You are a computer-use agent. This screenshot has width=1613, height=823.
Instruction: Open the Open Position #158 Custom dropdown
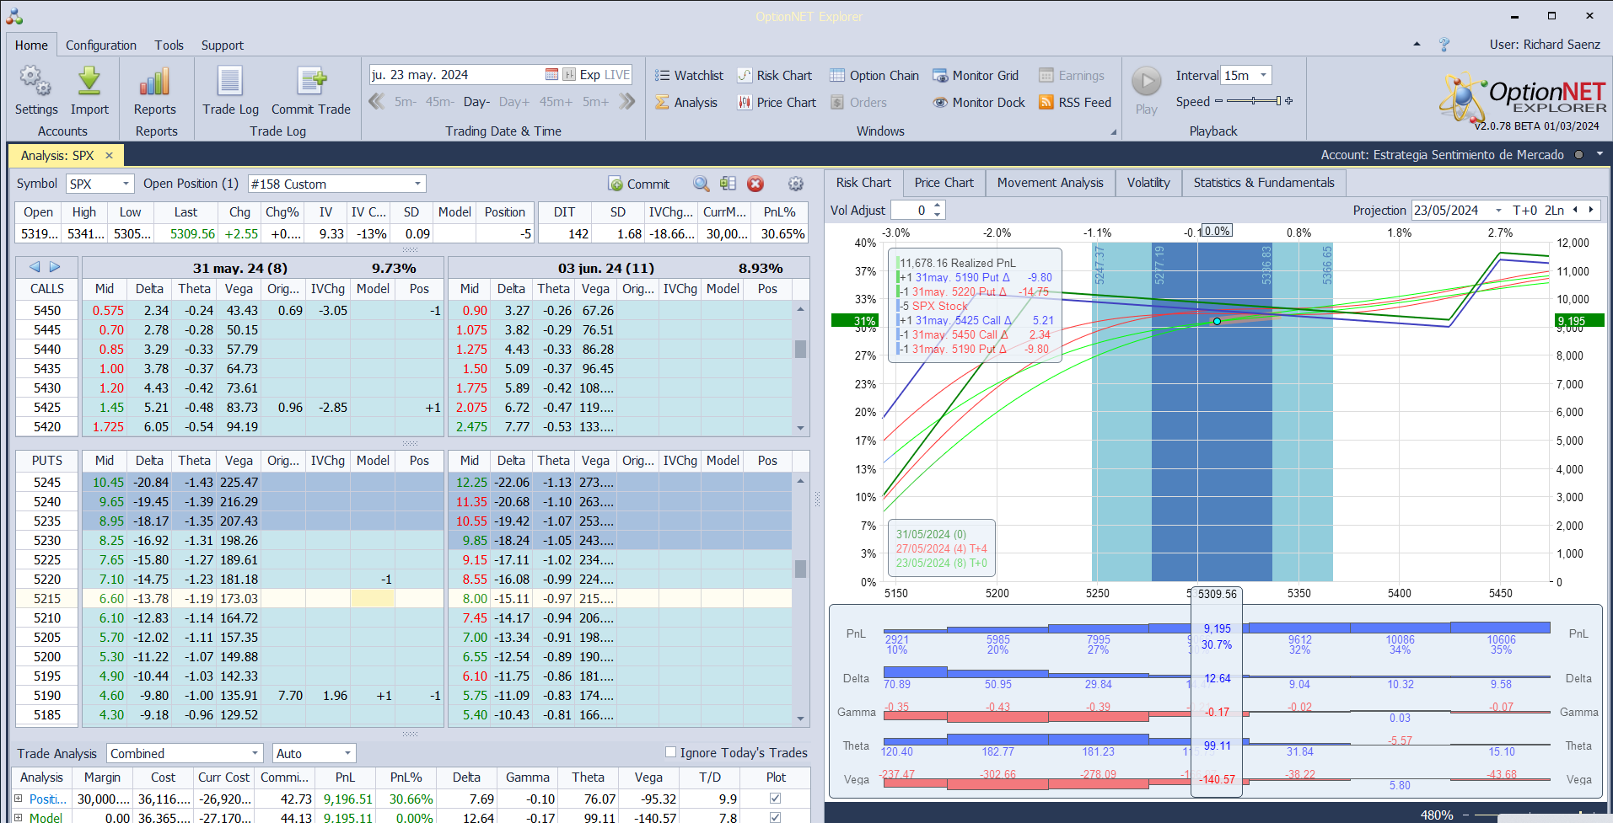click(x=417, y=184)
